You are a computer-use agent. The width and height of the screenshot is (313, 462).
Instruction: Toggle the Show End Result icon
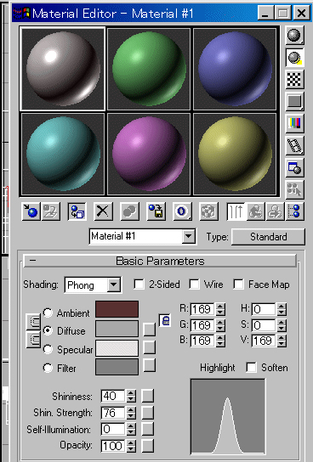[236, 211]
